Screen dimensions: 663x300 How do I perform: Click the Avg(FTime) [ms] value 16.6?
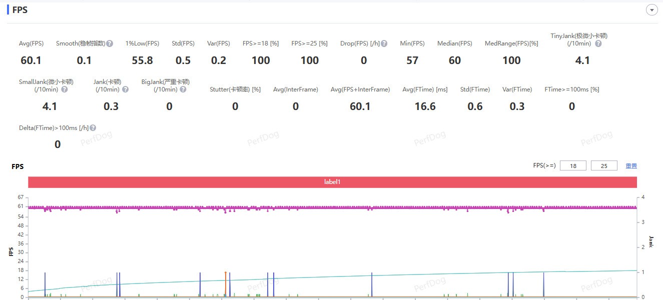coord(425,106)
